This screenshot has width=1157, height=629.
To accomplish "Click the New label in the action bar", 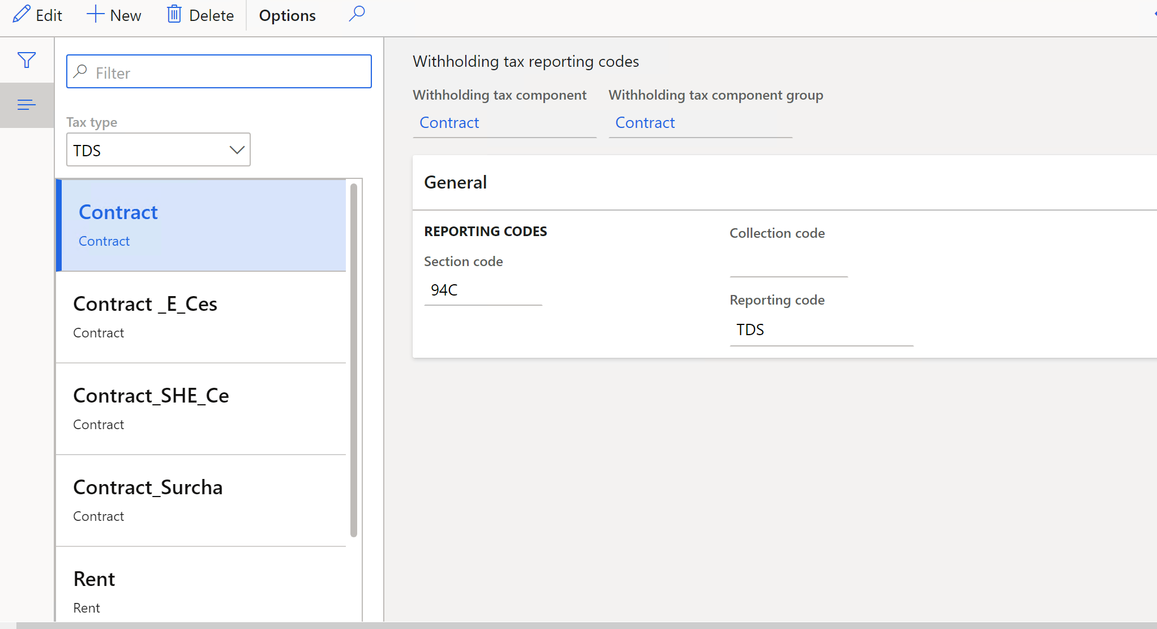I will (x=126, y=15).
